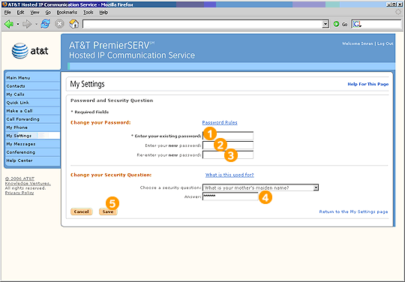Click the 'What is this used for?' link
The height and width of the screenshot is (282, 405).
pos(229,175)
